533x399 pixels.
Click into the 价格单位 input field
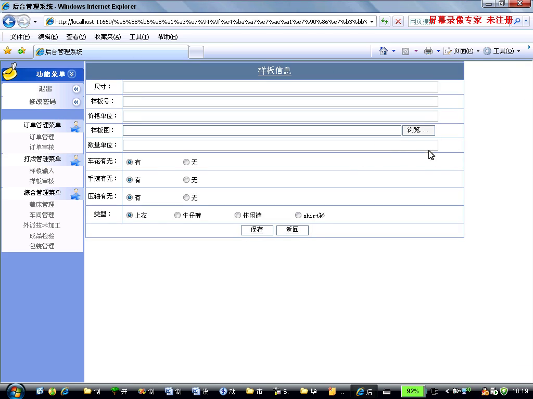pos(281,116)
